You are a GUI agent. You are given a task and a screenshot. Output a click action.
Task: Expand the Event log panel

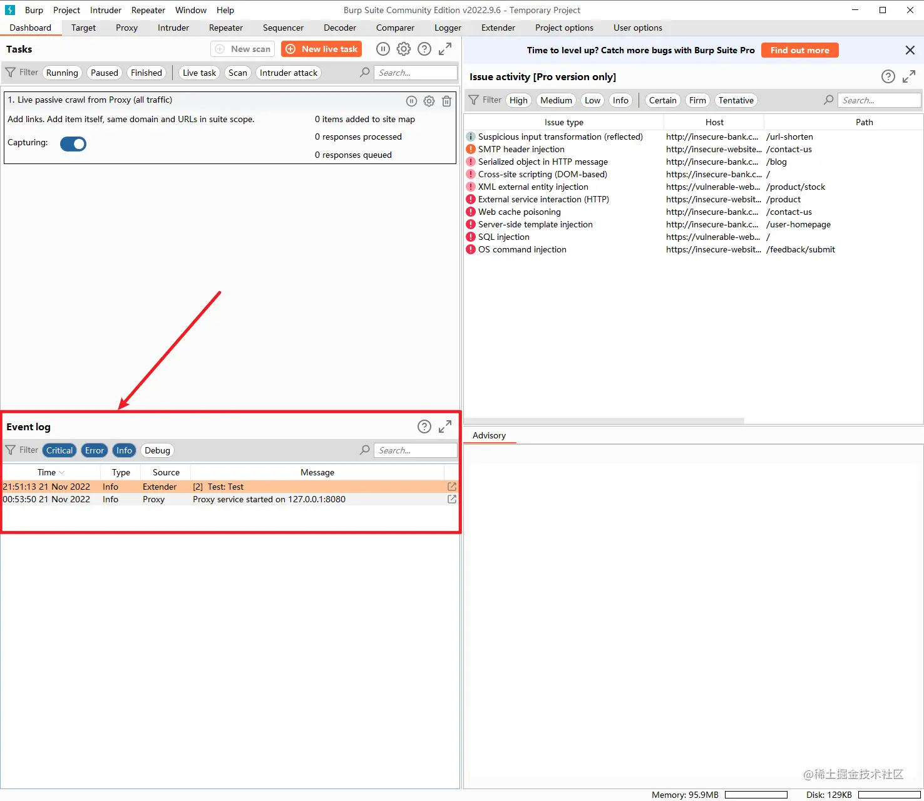click(x=445, y=426)
